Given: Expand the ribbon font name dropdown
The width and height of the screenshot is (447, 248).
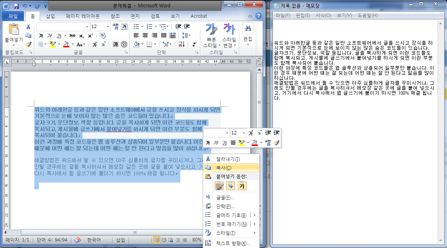Looking at the screenshot, I should point(87,27).
